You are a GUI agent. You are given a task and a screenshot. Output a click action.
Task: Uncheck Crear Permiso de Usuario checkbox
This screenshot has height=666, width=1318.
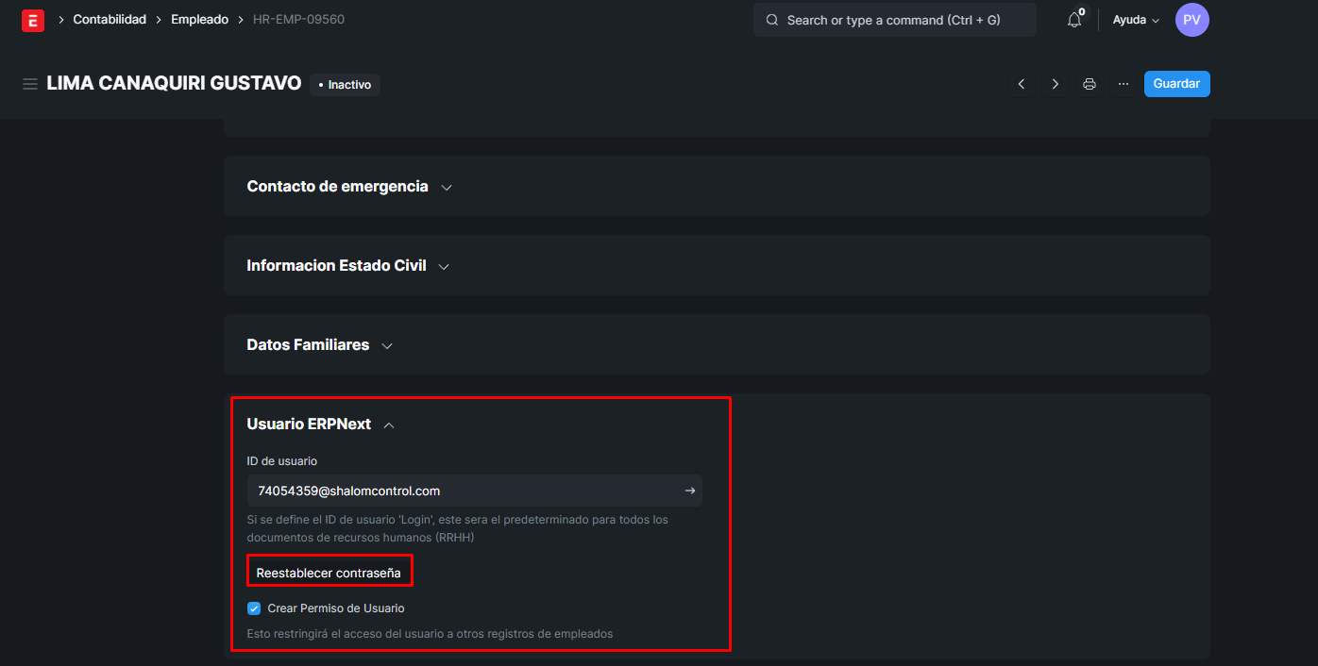click(254, 608)
